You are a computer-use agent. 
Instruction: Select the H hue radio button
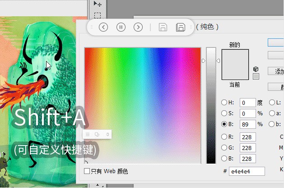pos(224,103)
